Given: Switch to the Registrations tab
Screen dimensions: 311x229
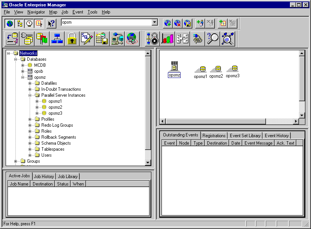Looking at the screenshot, I should click(214, 136).
